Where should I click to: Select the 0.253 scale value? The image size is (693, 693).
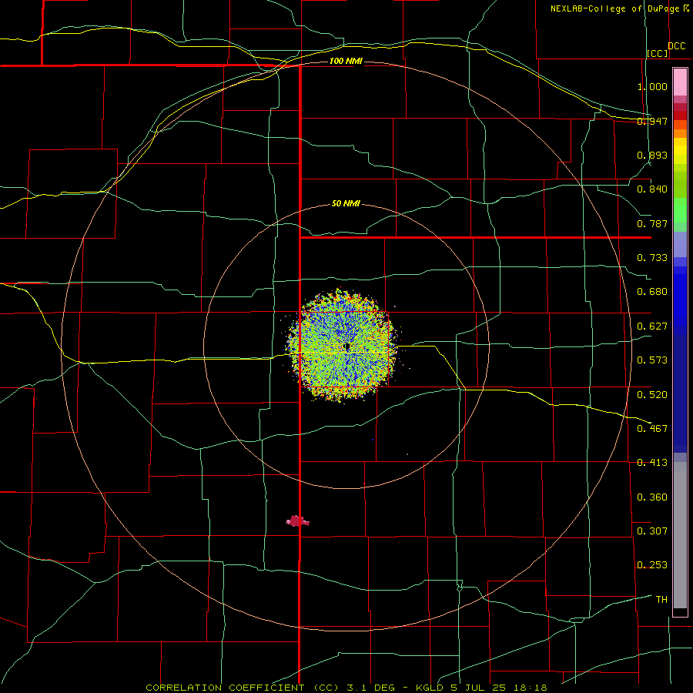652,565
